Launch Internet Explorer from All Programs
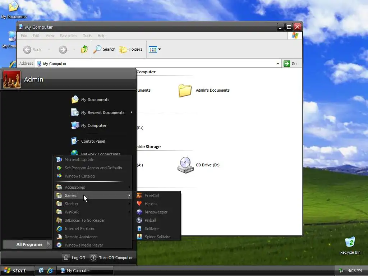Screen dimensions: 368x276 pyautogui.click(x=93, y=228)
